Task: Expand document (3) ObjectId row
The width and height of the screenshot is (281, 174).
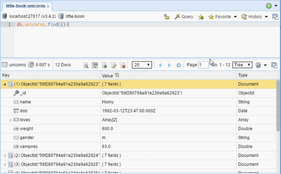Action: pyautogui.click(x=5, y=164)
